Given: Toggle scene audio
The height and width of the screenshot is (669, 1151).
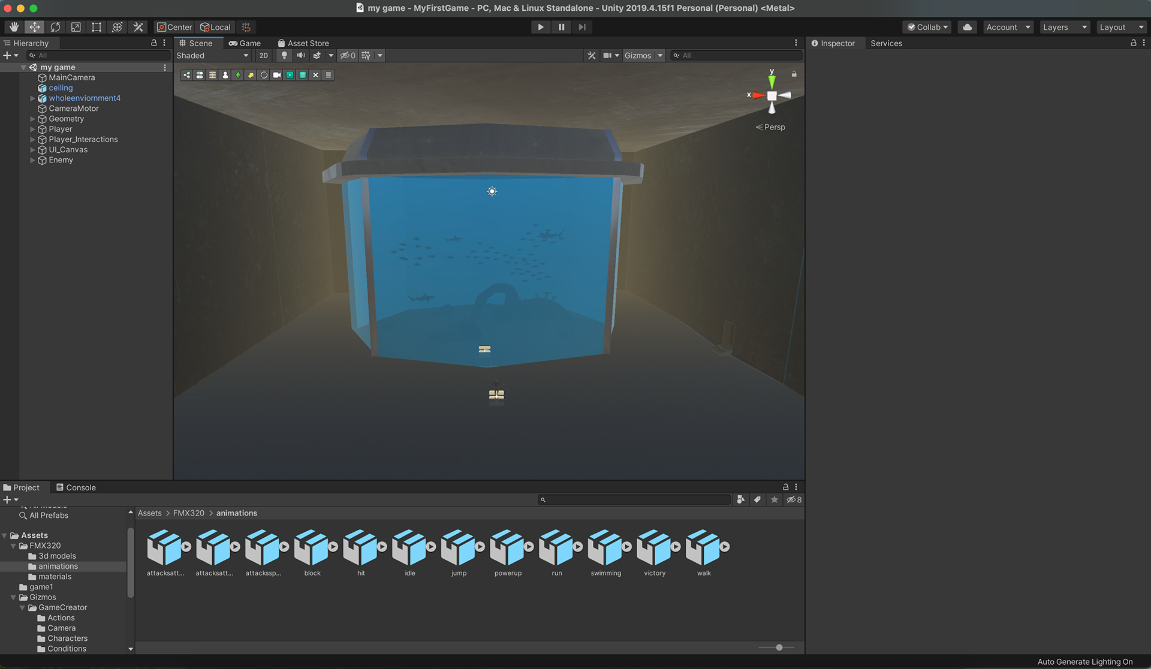Looking at the screenshot, I should [301, 55].
